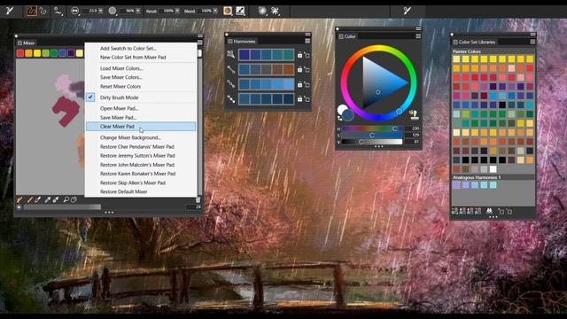Click the second harmony rule icon in Harmonies
The height and width of the screenshot is (319, 567).
[x=230, y=69]
